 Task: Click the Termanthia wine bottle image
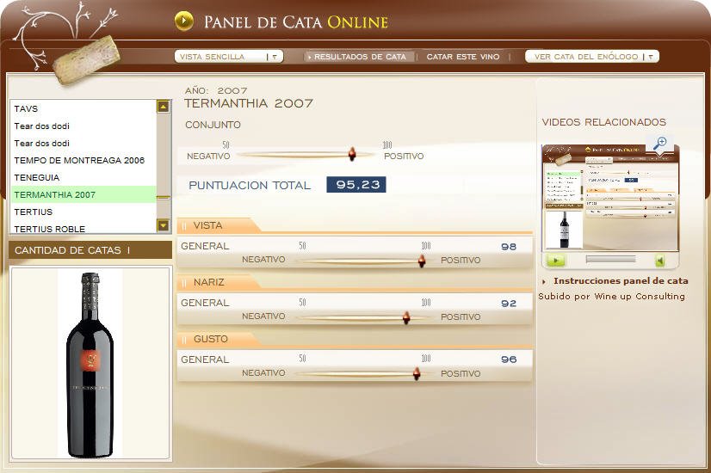(x=90, y=365)
